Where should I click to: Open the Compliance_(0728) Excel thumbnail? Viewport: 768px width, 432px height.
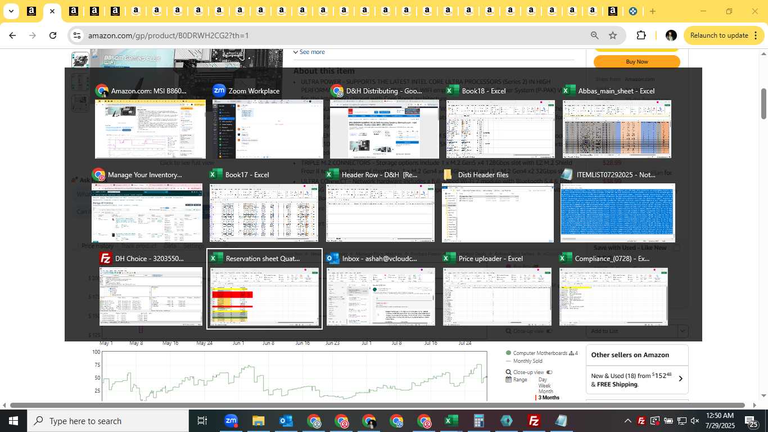click(x=613, y=296)
